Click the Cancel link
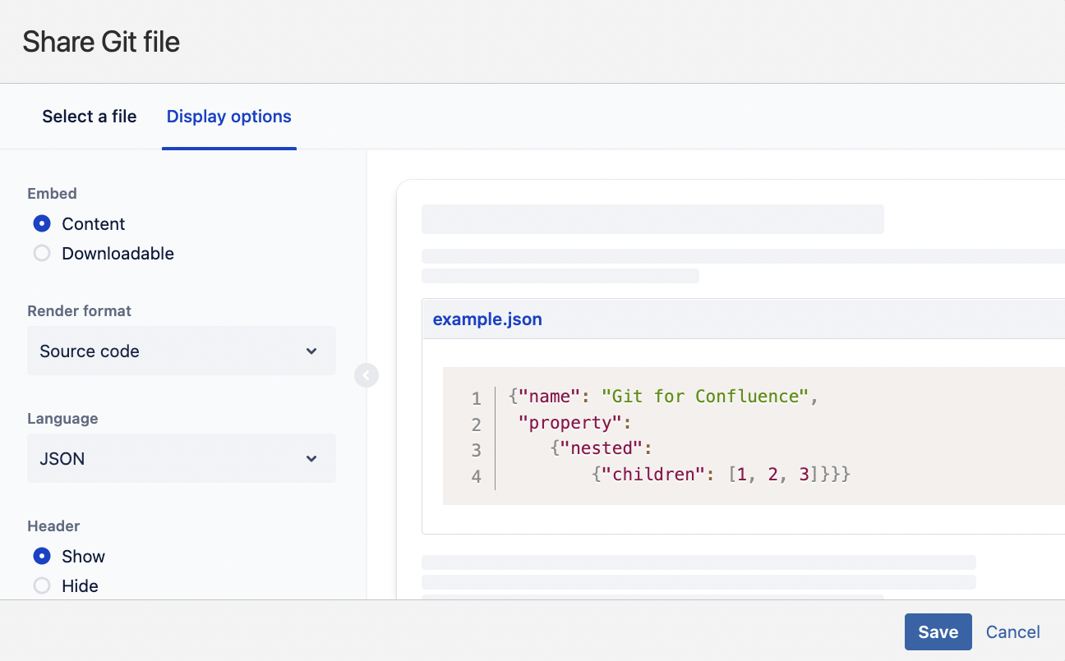Viewport: 1065px width, 661px height. (1012, 631)
